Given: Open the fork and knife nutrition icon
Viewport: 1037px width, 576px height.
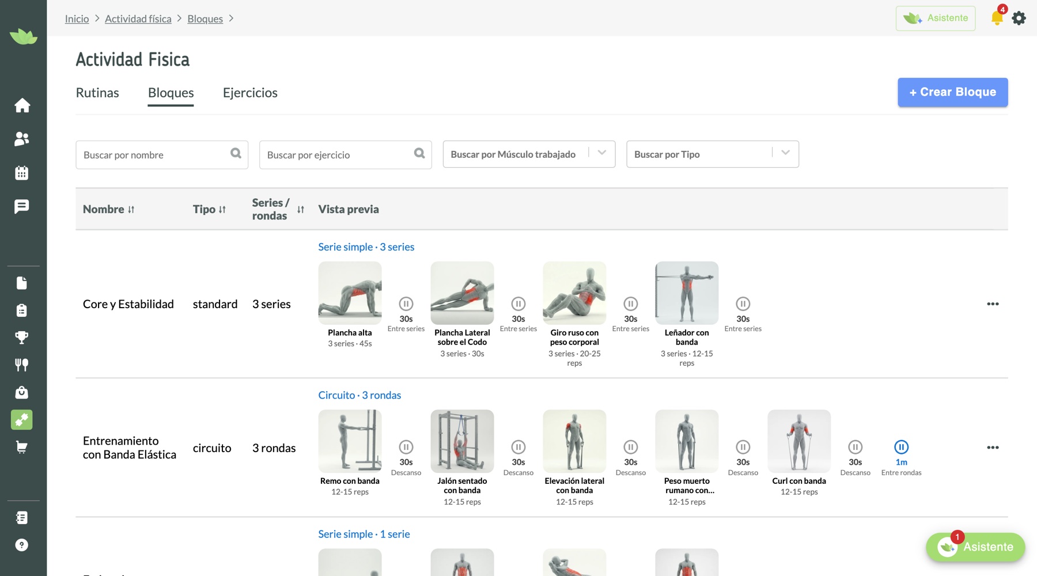Looking at the screenshot, I should (22, 365).
